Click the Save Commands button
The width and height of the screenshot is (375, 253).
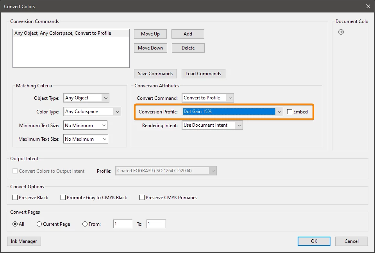click(155, 74)
